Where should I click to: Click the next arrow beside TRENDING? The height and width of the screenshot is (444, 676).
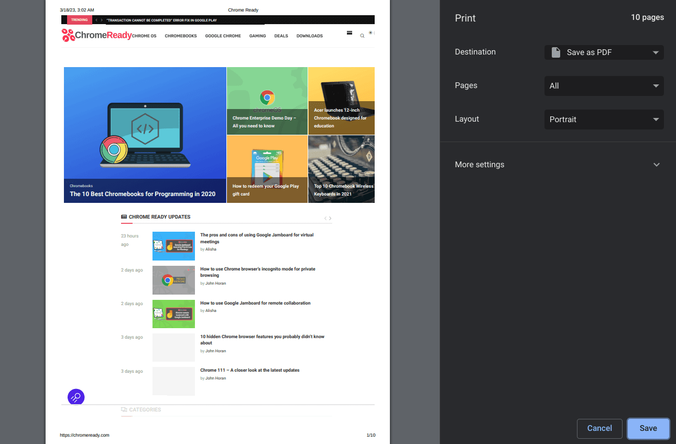click(102, 20)
